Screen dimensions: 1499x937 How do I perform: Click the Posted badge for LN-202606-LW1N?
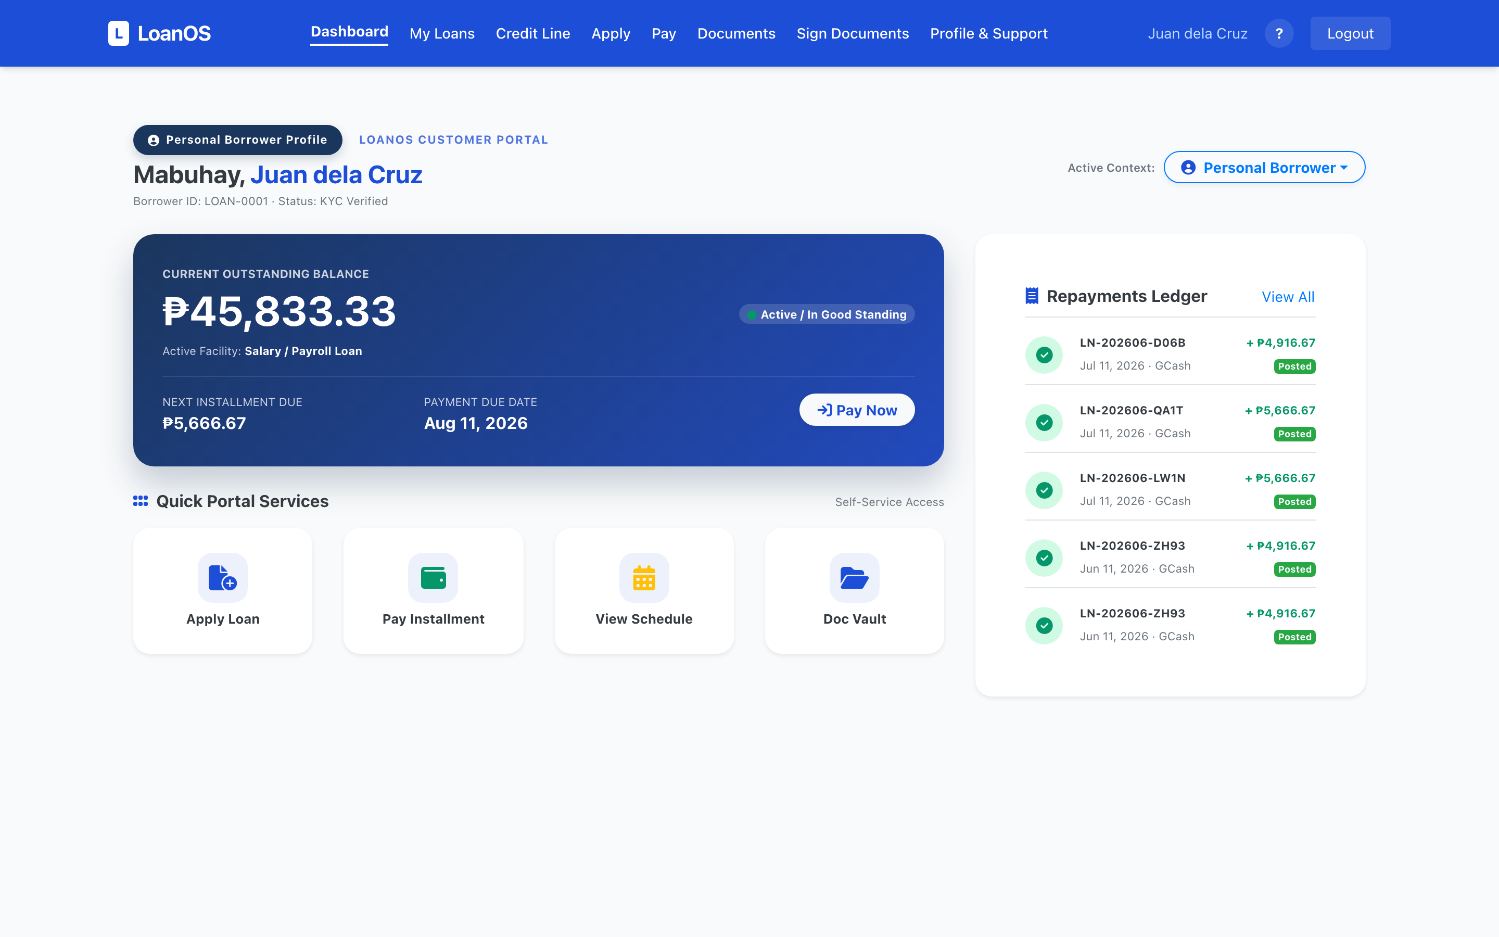[1294, 501]
